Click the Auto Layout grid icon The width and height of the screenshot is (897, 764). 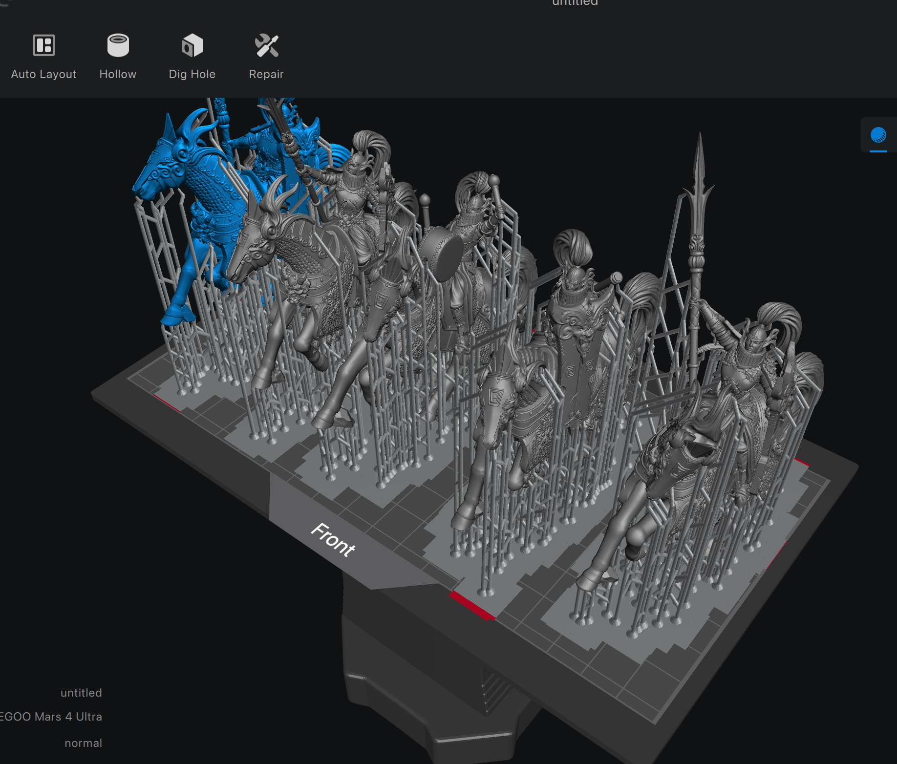[43, 46]
